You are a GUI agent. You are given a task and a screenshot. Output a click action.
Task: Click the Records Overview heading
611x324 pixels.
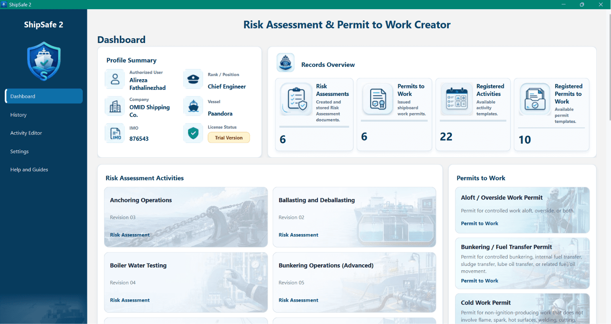328,65
